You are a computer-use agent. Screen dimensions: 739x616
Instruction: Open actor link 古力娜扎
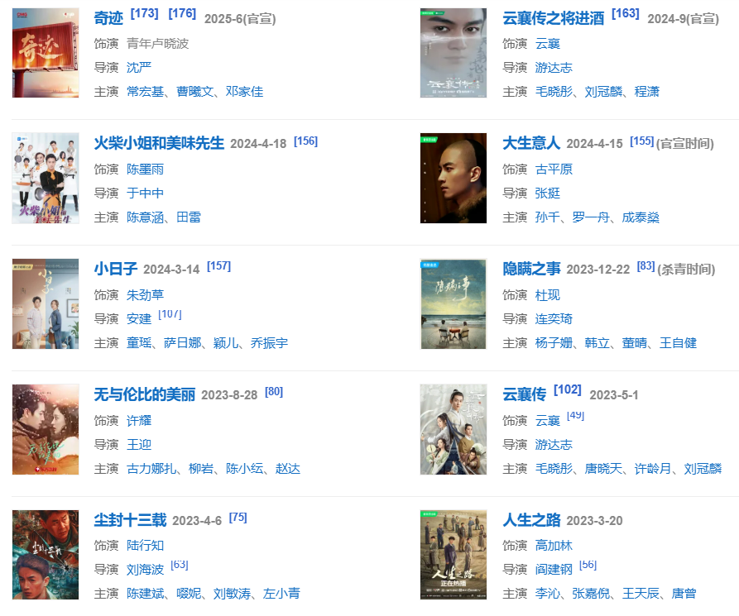point(151,469)
